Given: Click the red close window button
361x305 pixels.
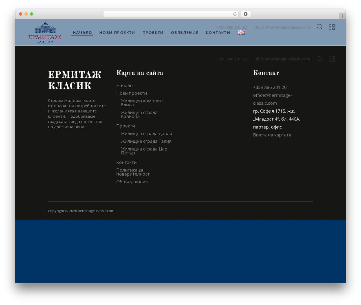Looking at the screenshot, I should point(21,14).
